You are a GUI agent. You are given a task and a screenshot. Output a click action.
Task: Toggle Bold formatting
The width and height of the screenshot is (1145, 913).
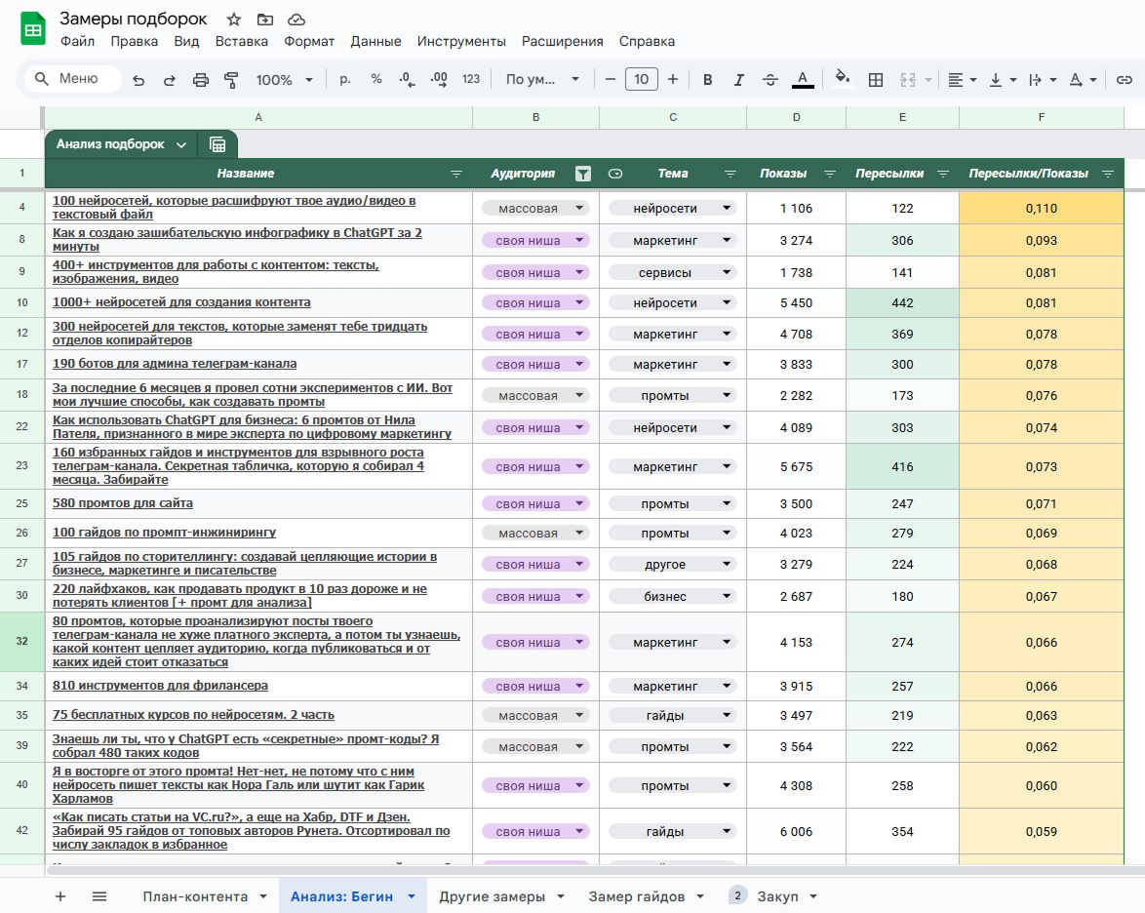pyautogui.click(x=708, y=80)
